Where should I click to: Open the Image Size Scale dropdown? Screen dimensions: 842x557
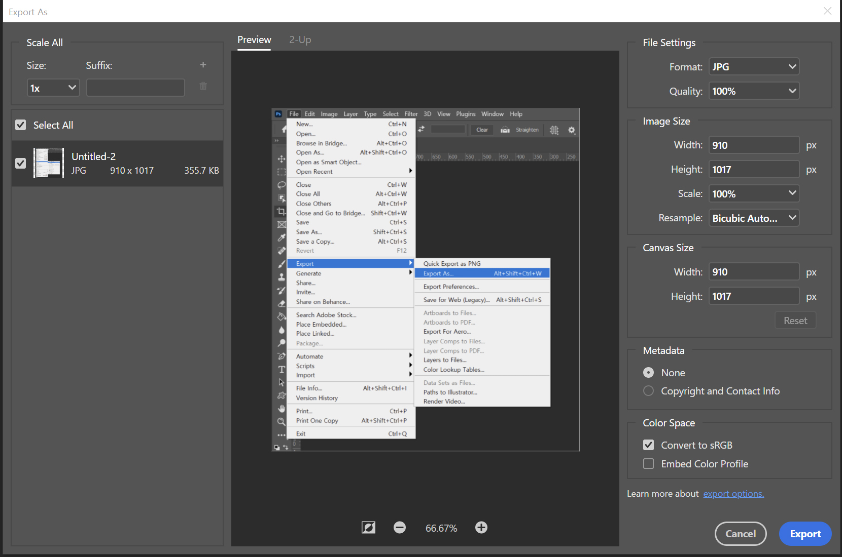[754, 194]
